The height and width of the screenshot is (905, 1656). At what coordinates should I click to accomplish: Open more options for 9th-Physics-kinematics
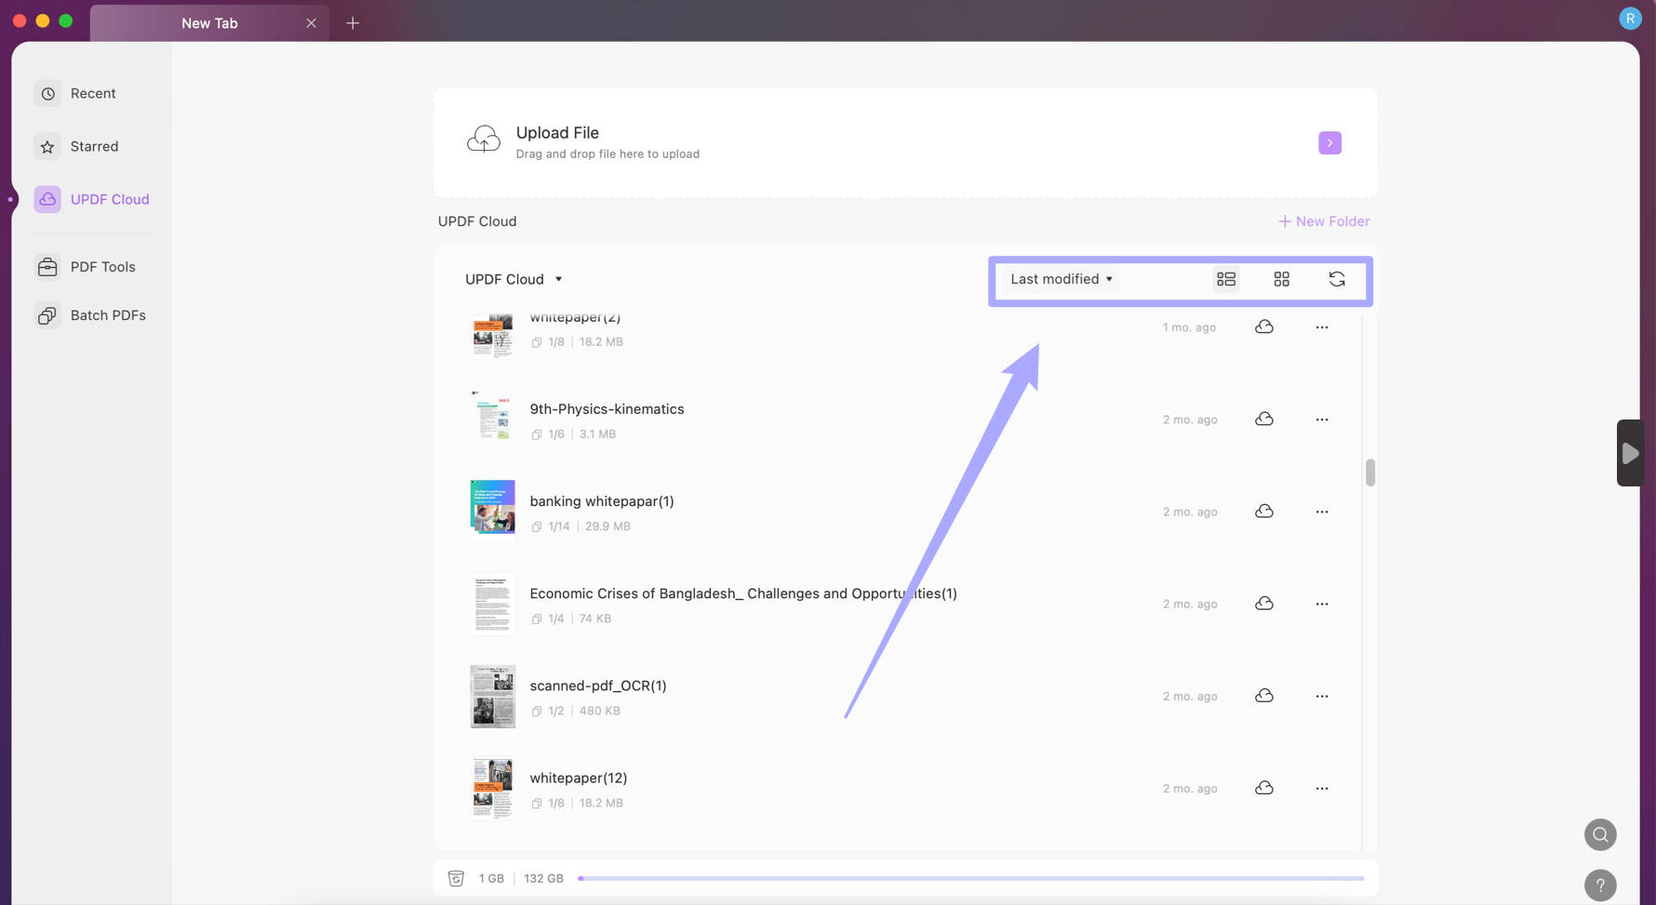(x=1322, y=419)
